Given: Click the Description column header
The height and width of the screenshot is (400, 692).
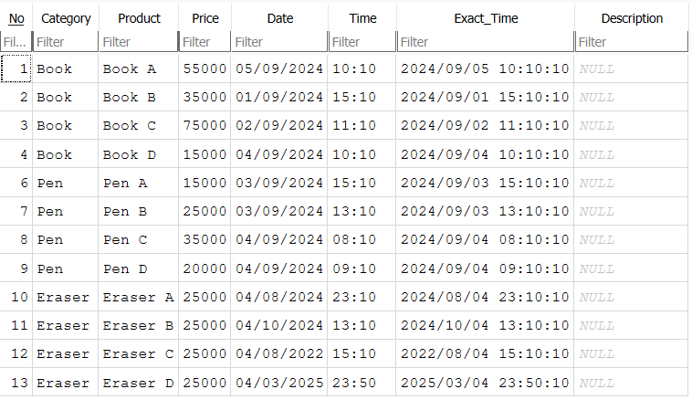Looking at the screenshot, I should [632, 18].
